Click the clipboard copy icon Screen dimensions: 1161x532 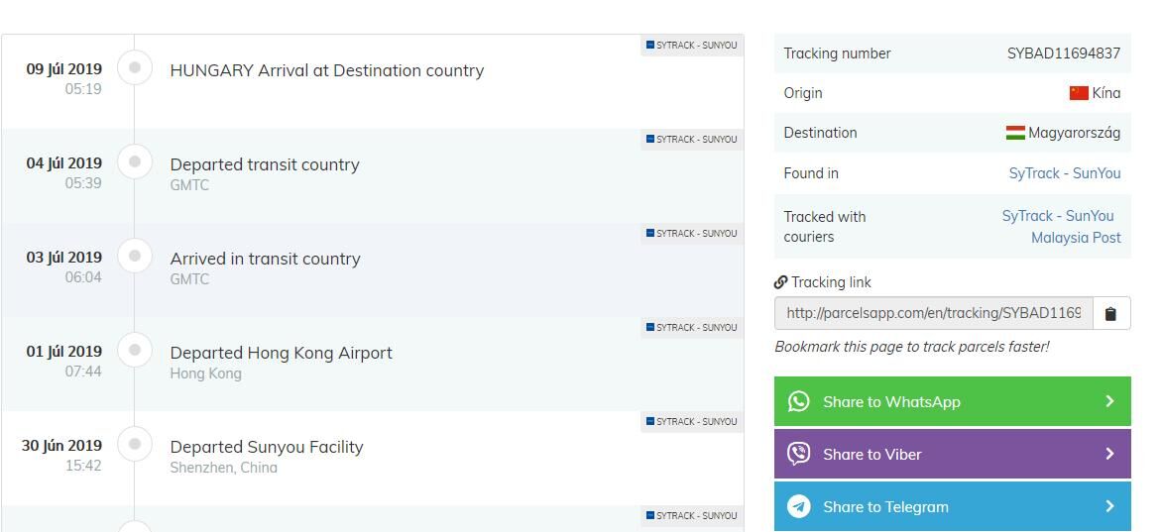pos(1110,314)
